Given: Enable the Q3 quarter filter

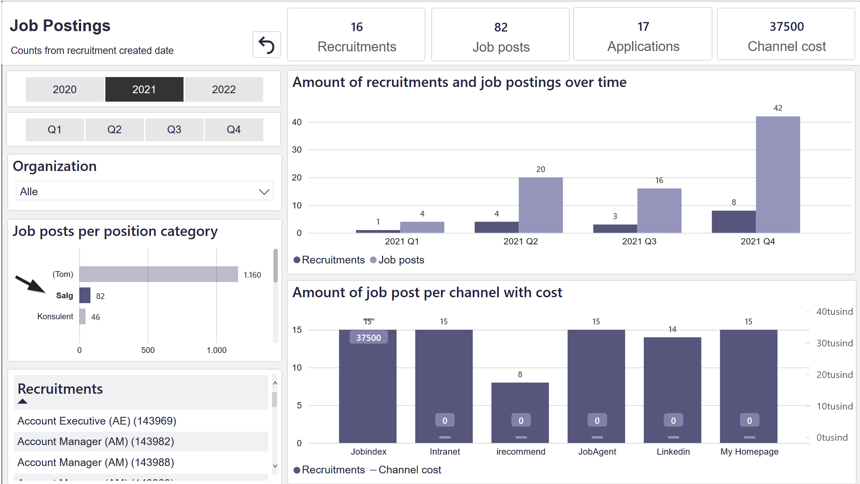Looking at the screenshot, I should point(174,130).
